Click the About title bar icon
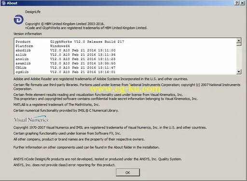Image resolution: width=247 pixels, height=181 pixels. [x=3, y=3]
